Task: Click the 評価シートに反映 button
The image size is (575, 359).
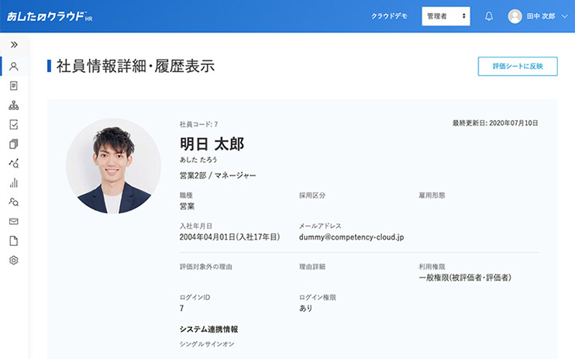Action: click(518, 67)
